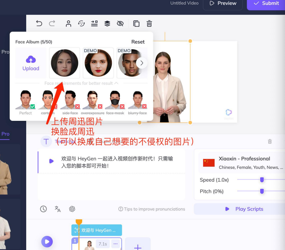Open the adjustment settings icon in toolbar
The height and width of the screenshot is (250, 285).
[x=94, y=23]
